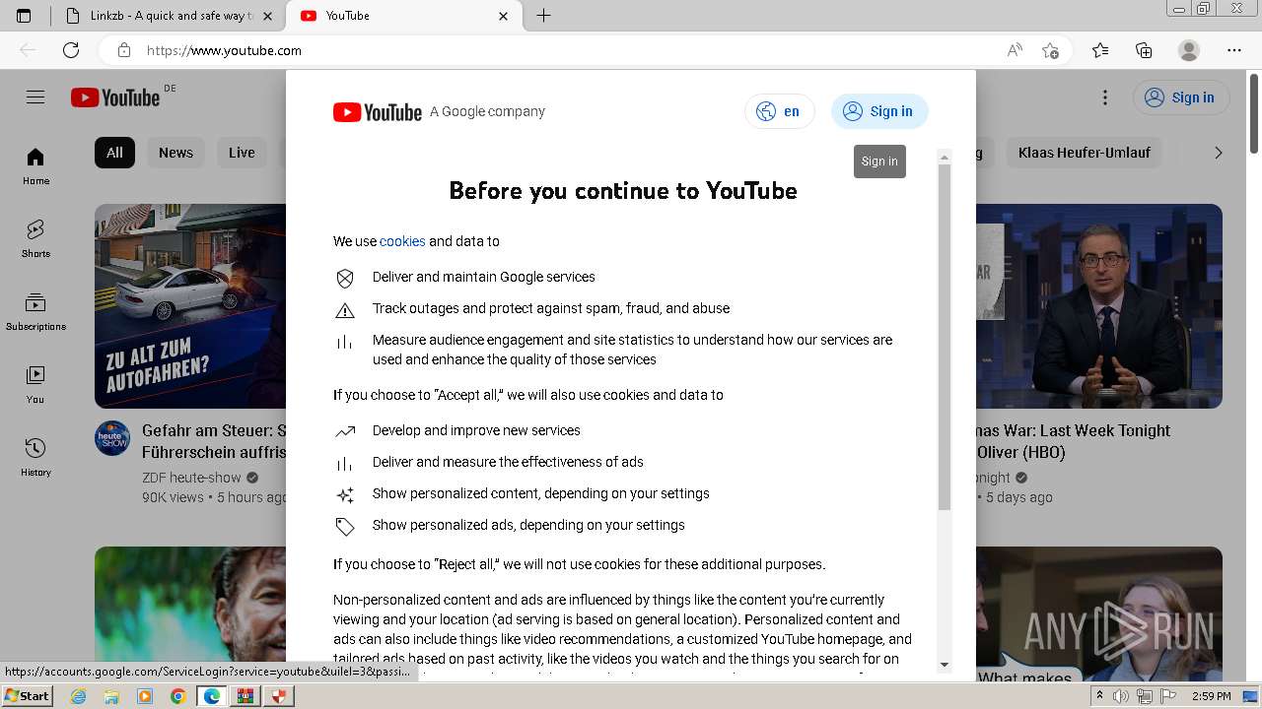Open the ZDF heute-show channel avatar

pyautogui.click(x=112, y=438)
